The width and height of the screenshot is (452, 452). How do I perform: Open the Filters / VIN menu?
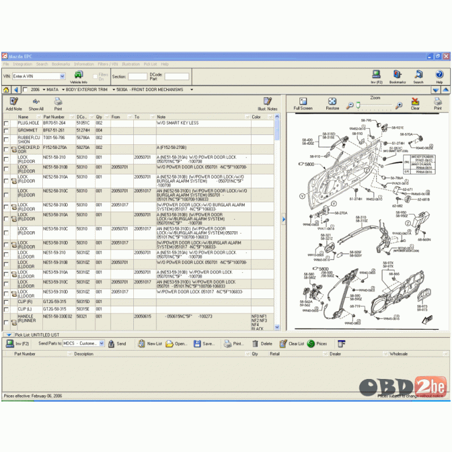click(108, 64)
